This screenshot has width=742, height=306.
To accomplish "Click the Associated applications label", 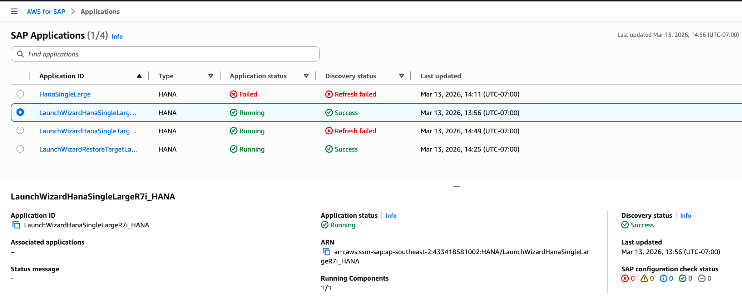I will [48, 242].
